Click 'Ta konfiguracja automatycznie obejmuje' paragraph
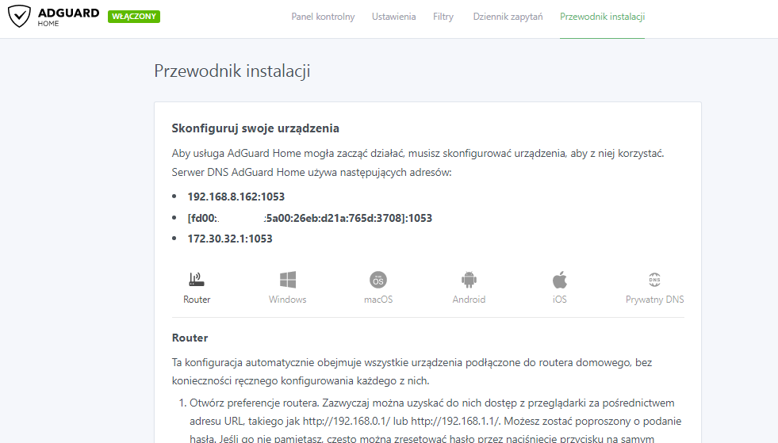778x443 pixels. 412,372
